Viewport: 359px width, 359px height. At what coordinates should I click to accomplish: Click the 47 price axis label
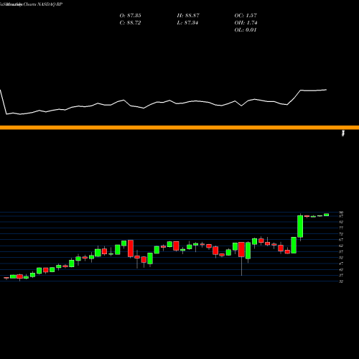[x=341, y=264]
